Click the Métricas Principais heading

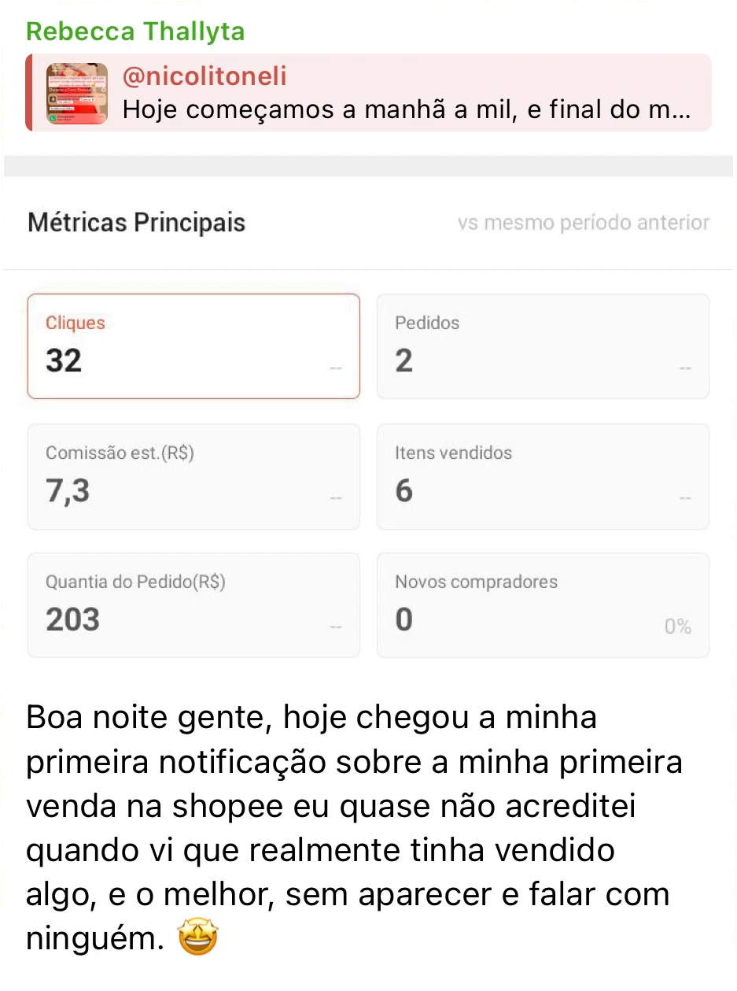[137, 223]
